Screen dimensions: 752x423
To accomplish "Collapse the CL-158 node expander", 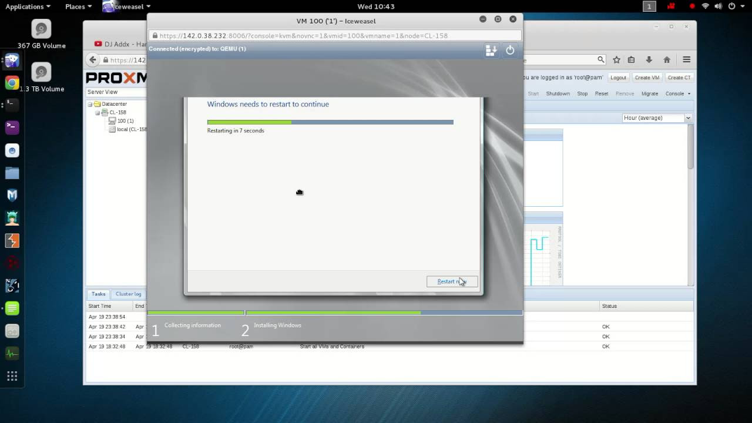I will point(98,112).
